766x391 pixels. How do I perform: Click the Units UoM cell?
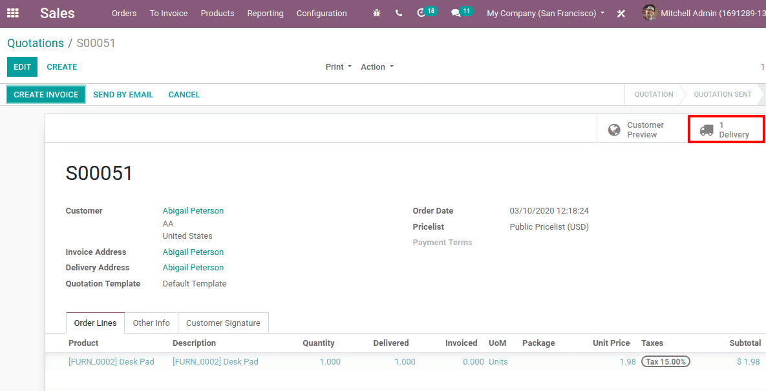coord(498,362)
